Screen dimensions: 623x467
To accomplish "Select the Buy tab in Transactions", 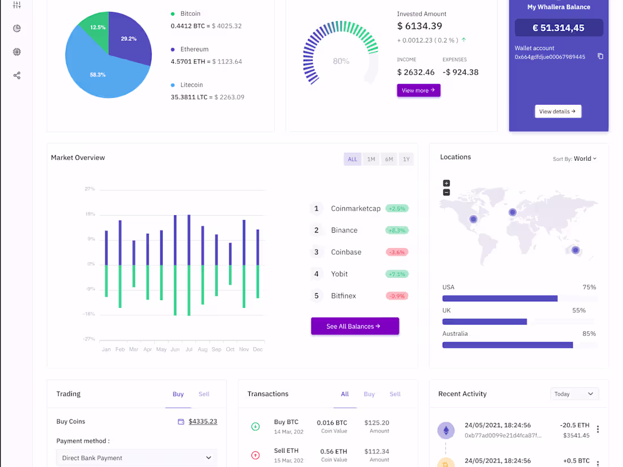I will coord(369,393).
